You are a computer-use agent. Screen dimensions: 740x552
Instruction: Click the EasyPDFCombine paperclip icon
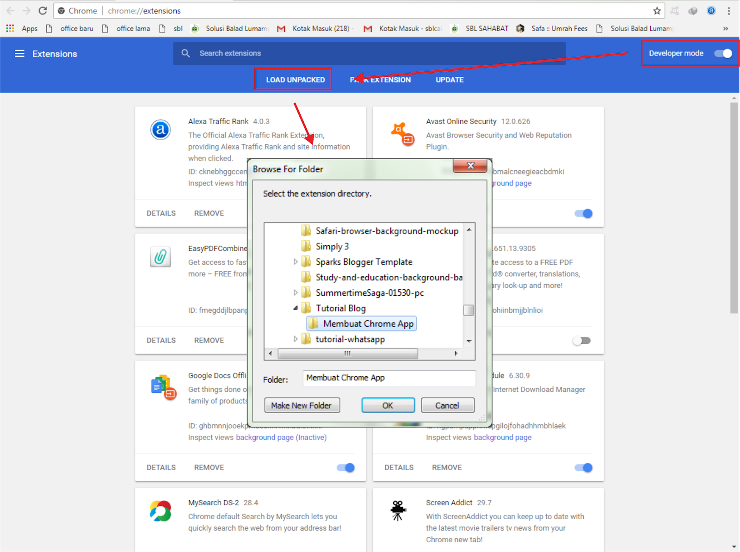coord(160,257)
